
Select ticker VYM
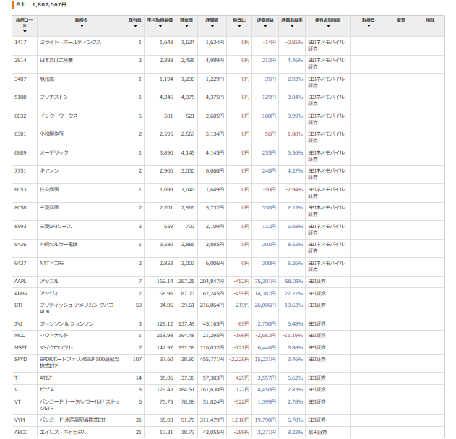coord(20,420)
